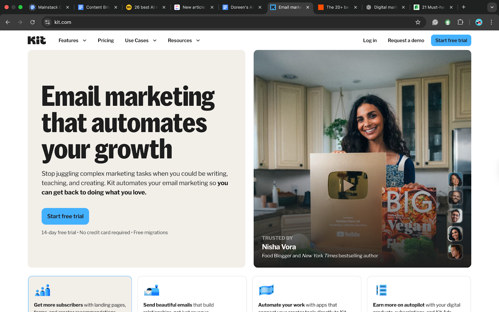Click the Nisha Vora name text

(x=279, y=247)
